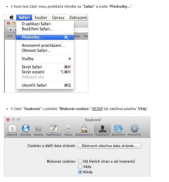Viewport: 169px width, 182px height.
Task: Open the Panely preferences pane
Action: [x=39, y=130]
